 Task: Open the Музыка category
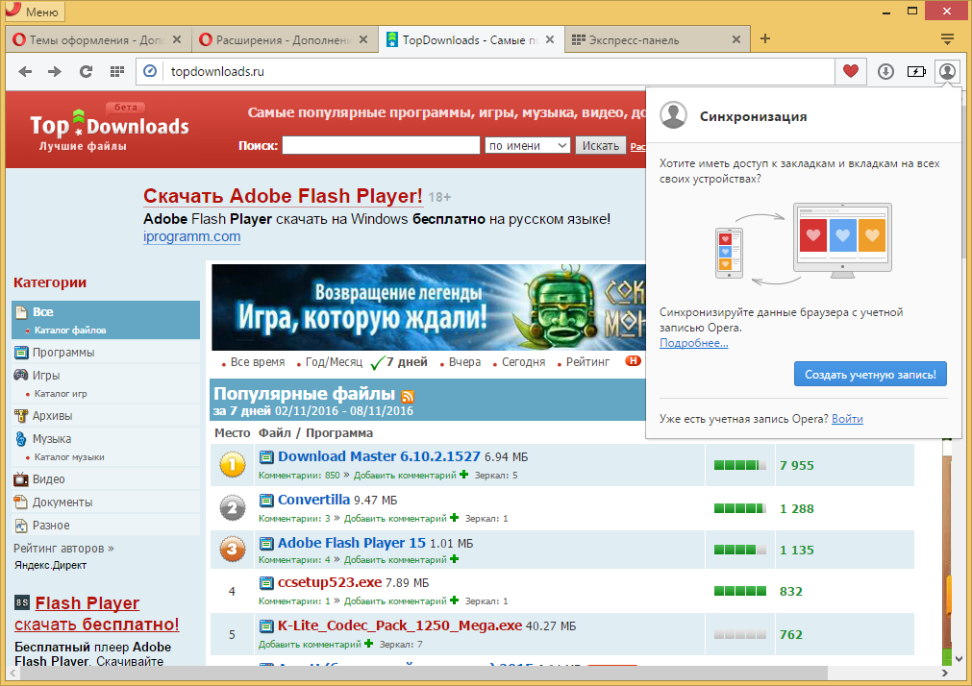pyautogui.click(x=52, y=439)
